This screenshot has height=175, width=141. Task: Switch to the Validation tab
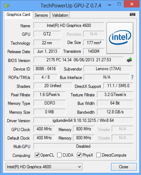click(60, 15)
